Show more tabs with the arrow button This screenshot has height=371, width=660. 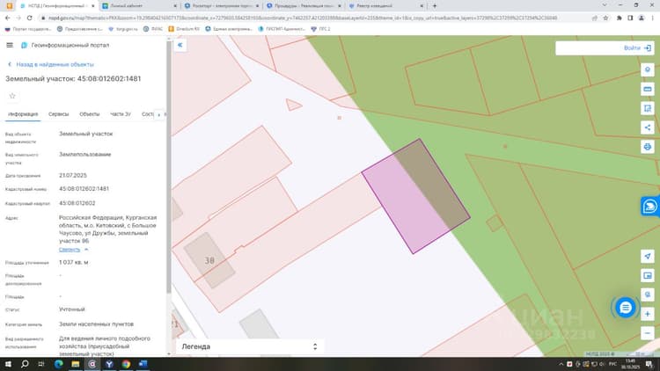(x=158, y=114)
